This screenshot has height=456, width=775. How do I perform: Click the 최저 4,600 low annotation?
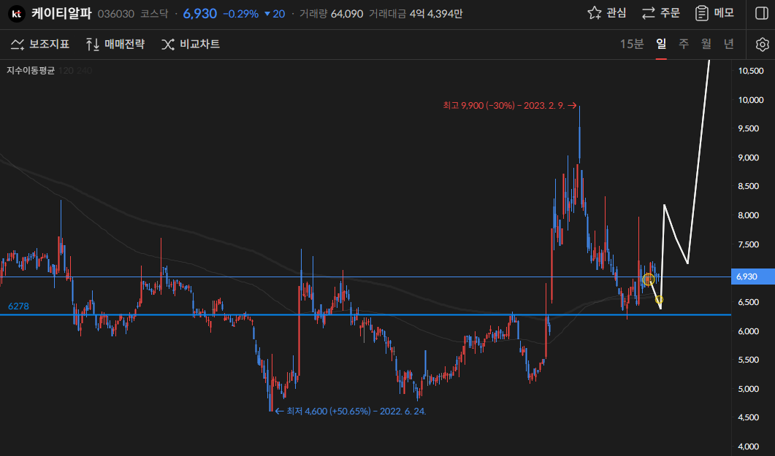(351, 411)
